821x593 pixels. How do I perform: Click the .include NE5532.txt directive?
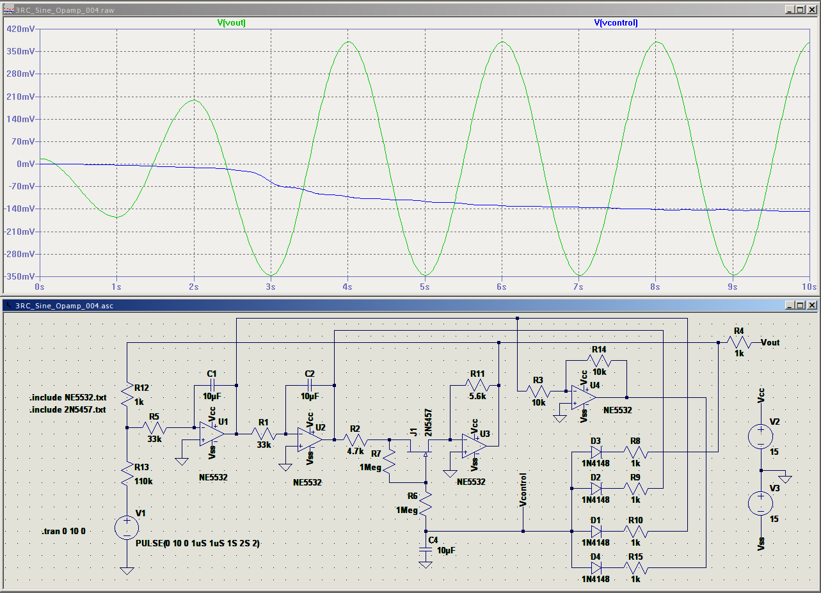pyautogui.click(x=68, y=397)
